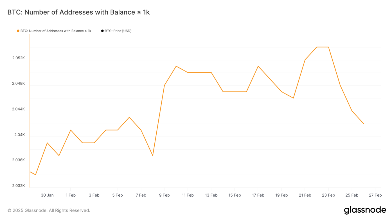Enable the struck-through BTC: Price [USD] series
This screenshot has width=392, height=218.
(118, 31)
